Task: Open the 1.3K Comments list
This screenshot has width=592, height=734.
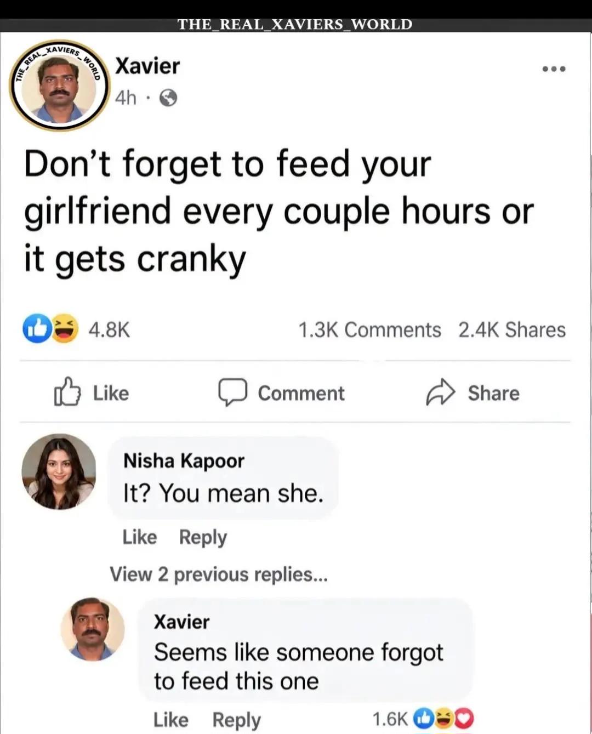Action: click(369, 330)
